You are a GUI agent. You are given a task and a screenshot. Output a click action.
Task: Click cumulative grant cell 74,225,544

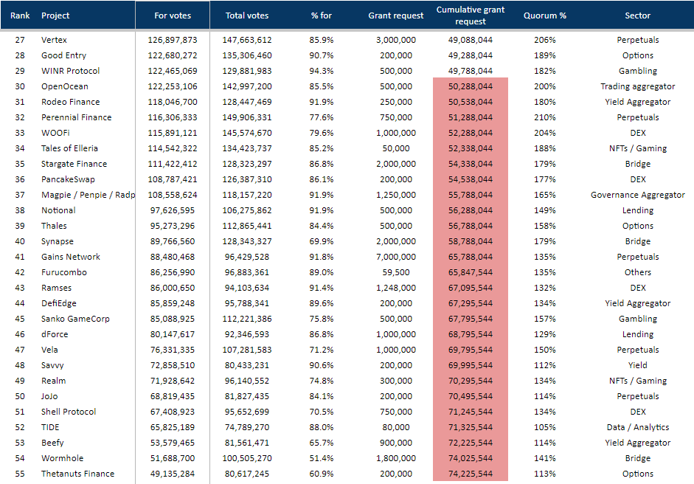[471, 474]
